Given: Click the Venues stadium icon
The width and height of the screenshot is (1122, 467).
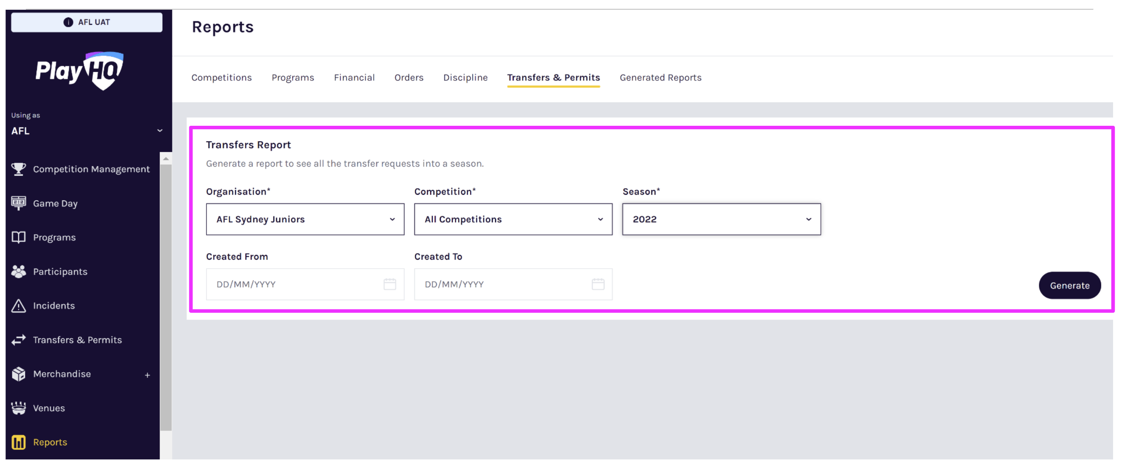Looking at the screenshot, I should 18,408.
